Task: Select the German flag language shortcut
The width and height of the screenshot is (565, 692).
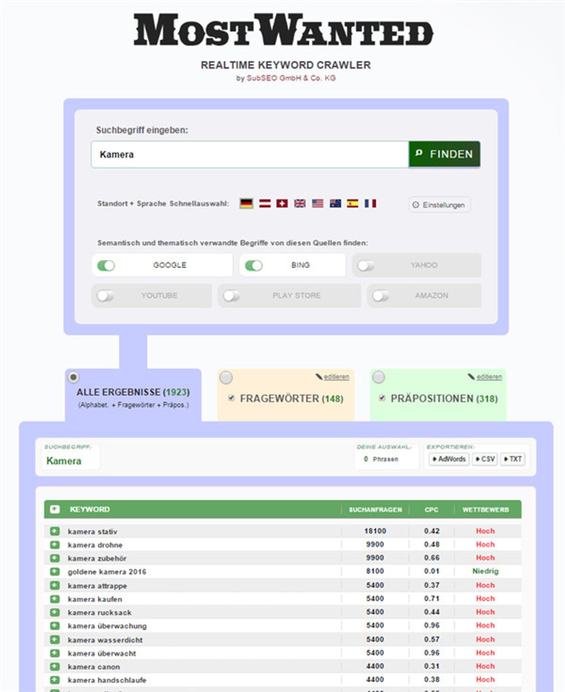Action: [246, 203]
